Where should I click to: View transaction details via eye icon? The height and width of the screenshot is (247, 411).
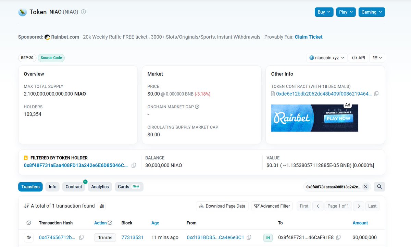point(29,237)
